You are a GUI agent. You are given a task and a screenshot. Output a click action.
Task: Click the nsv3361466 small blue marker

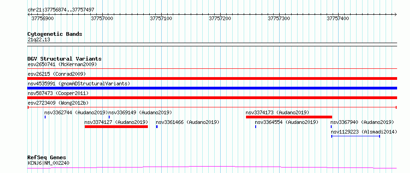pos(157,127)
